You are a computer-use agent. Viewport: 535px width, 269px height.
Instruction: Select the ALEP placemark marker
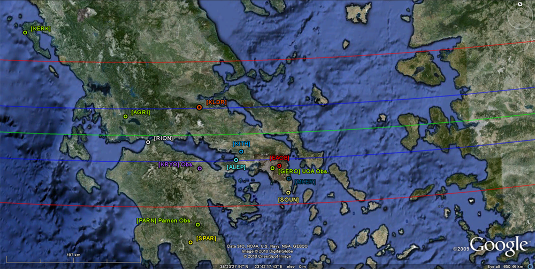coord(236,160)
